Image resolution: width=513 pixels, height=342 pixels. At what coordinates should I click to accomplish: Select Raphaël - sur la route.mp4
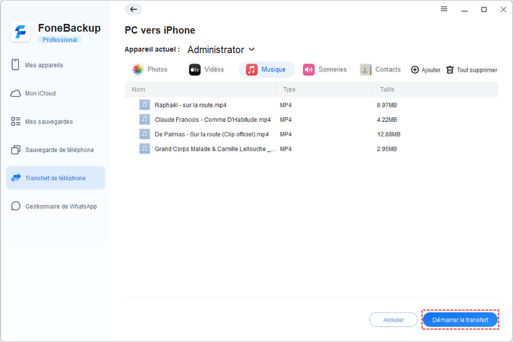190,105
